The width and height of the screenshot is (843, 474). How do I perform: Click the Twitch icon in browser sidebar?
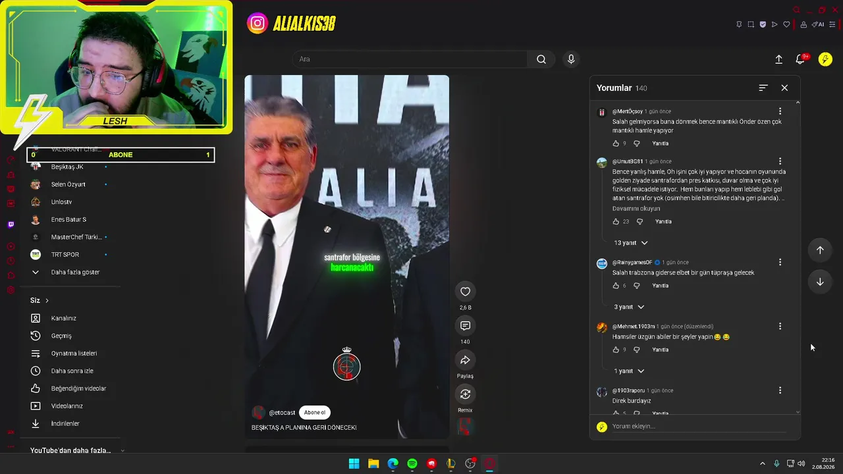point(11,224)
